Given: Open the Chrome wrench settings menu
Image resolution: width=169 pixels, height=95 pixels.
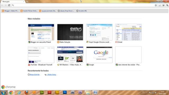Looking at the screenshot, I should click(167, 5).
